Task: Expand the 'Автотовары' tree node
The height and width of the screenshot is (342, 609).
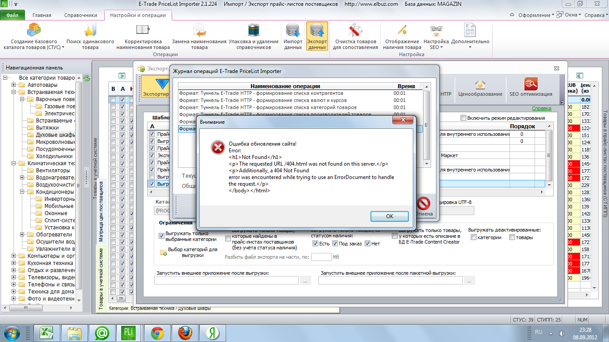Action: coord(14,85)
